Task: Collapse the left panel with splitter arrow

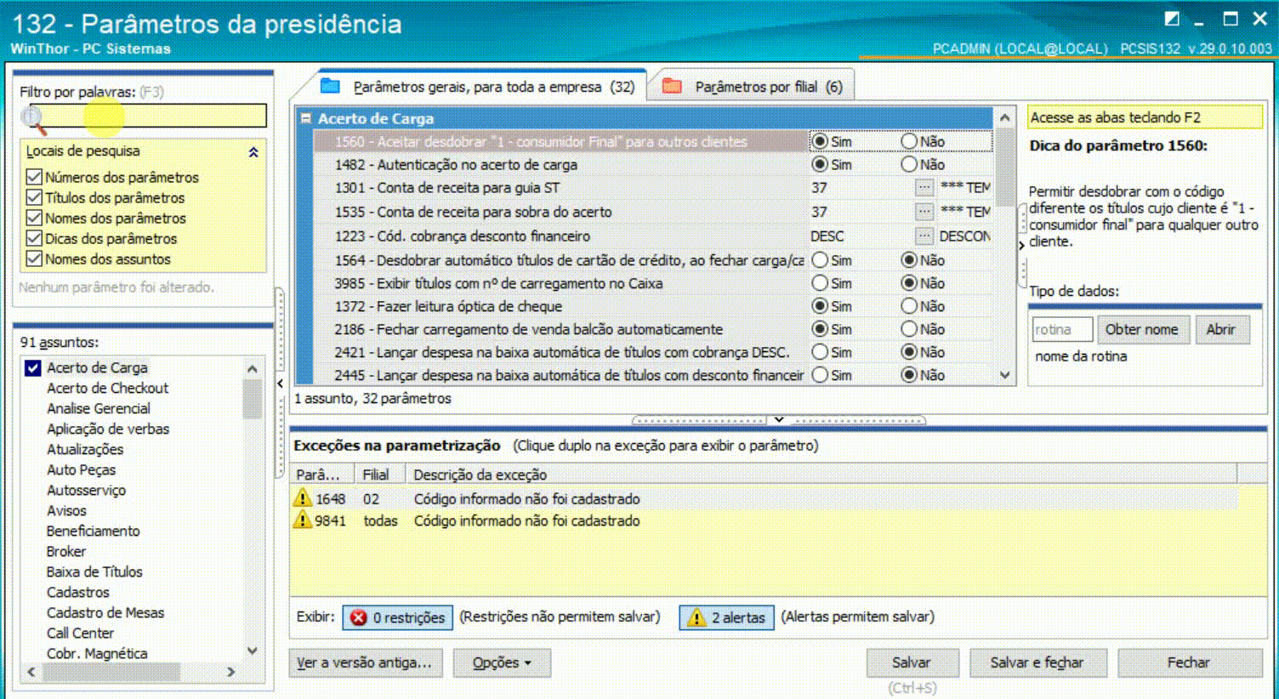Action: coord(281,384)
